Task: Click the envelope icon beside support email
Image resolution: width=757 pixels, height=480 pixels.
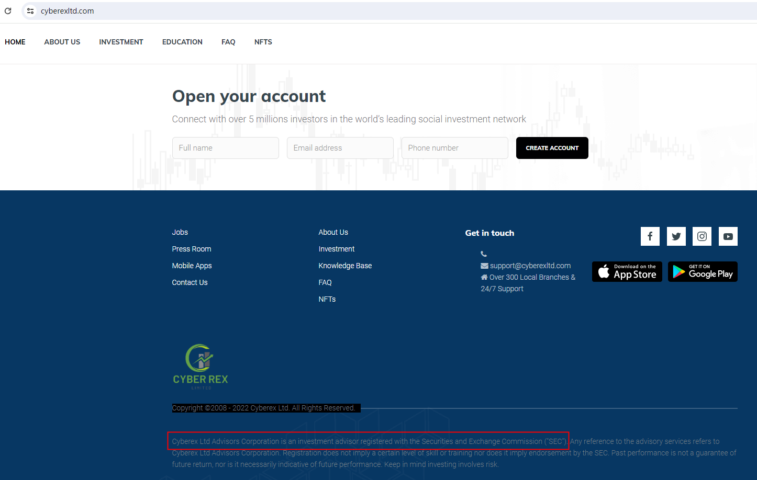Action: 484,266
